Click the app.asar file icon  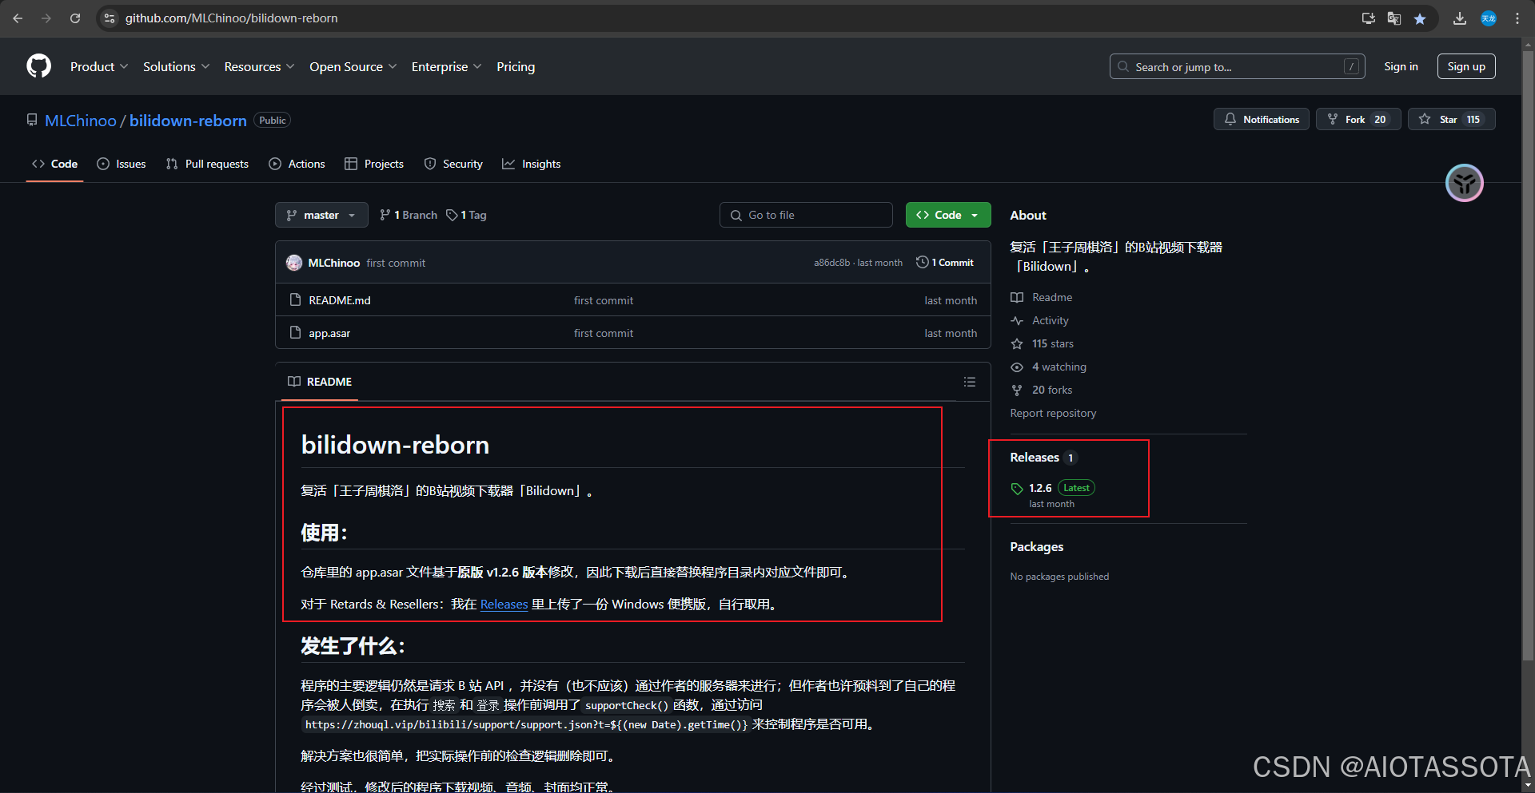[x=295, y=332]
